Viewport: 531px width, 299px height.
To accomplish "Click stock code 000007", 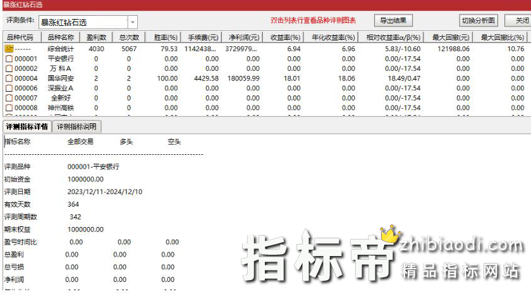I will (26, 98).
